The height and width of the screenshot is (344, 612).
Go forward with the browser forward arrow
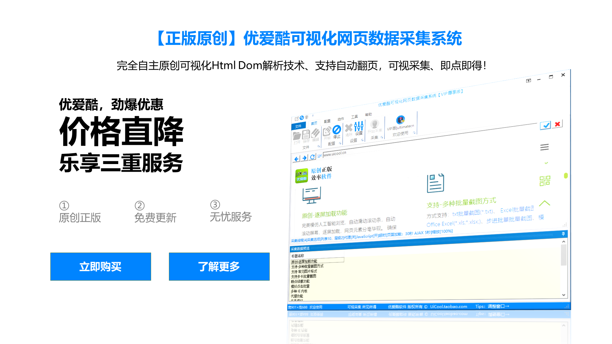point(304,158)
